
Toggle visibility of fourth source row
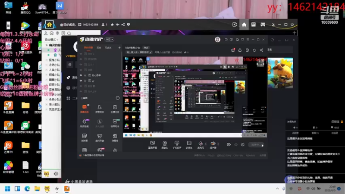[x=81, y=70]
